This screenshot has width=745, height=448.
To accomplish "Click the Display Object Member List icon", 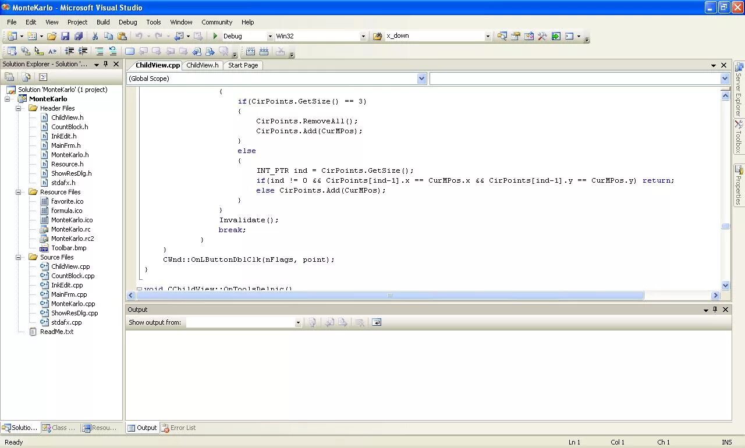I will click(12, 51).
